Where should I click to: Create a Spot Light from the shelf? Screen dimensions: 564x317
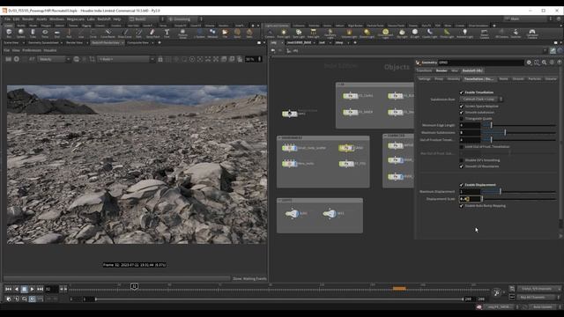[x=299, y=33]
